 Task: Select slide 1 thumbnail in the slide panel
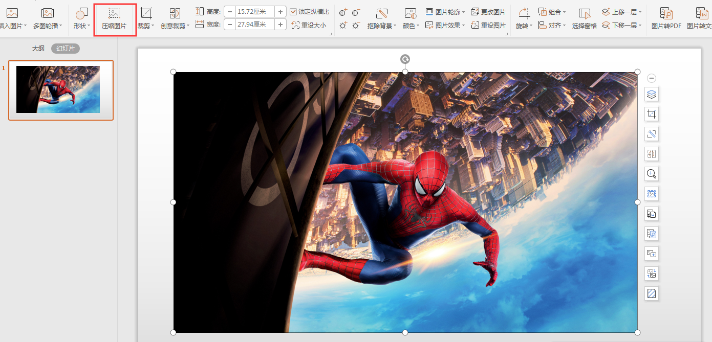[x=61, y=90]
